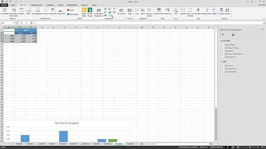This screenshot has width=266, height=149.
Task: Switch to sheet Tabelle12
Action: tap(131, 144)
